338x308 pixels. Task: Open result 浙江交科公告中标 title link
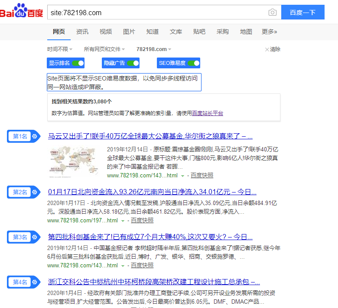tap(154, 282)
